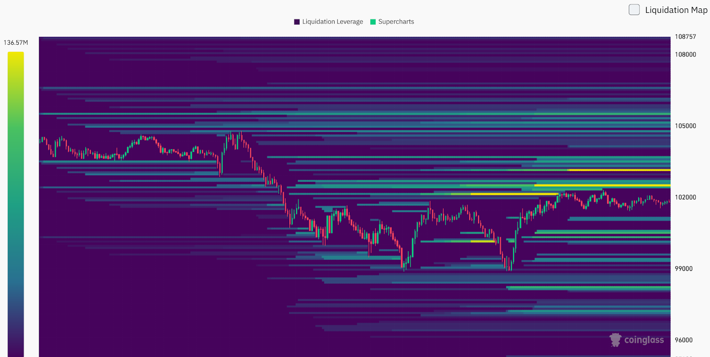
Task: Click the 108757 price axis label
Action: (x=685, y=37)
